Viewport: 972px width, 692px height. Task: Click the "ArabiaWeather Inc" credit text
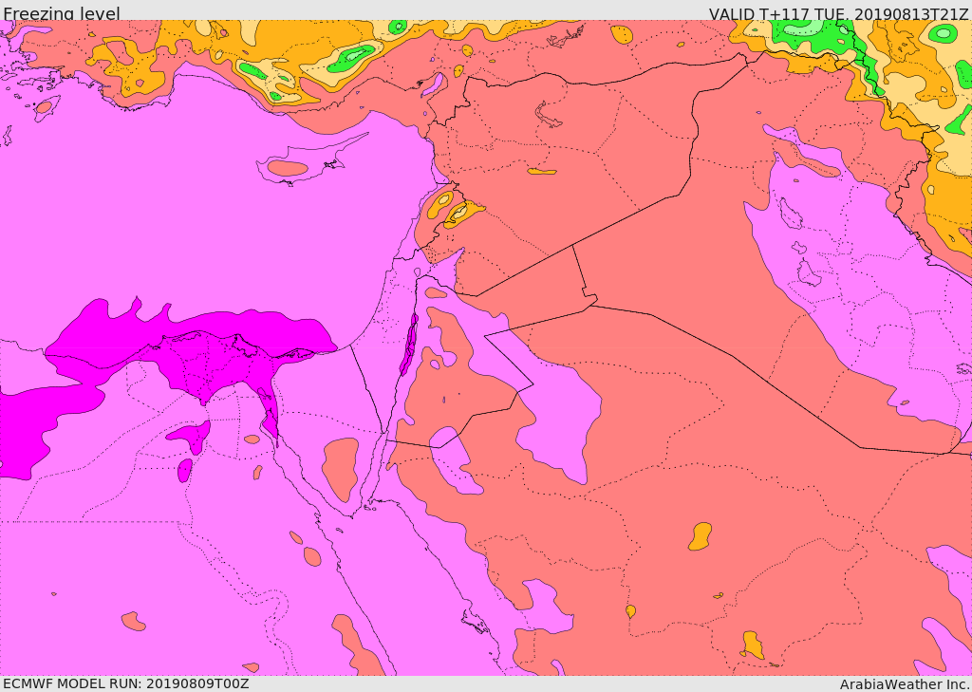pos(905,684)
